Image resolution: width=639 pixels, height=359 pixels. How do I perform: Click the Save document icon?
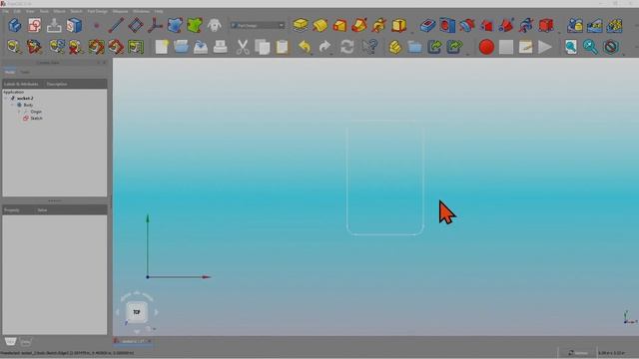201,47
